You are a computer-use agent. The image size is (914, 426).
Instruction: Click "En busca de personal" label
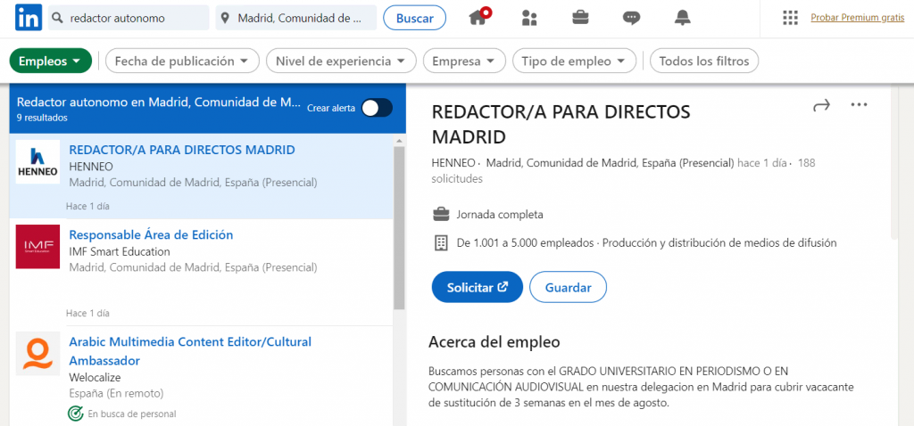click(132, 414)
